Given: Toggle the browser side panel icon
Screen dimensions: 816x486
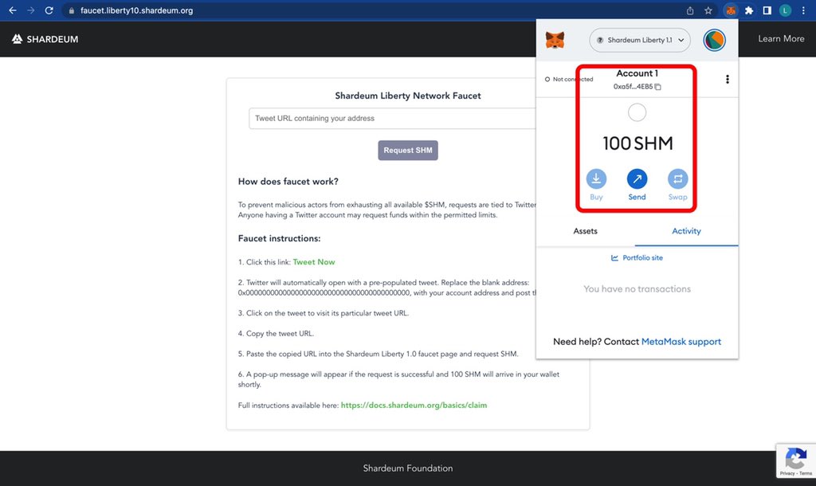Looking at the screenshot, I should click(x=767, y=10).
